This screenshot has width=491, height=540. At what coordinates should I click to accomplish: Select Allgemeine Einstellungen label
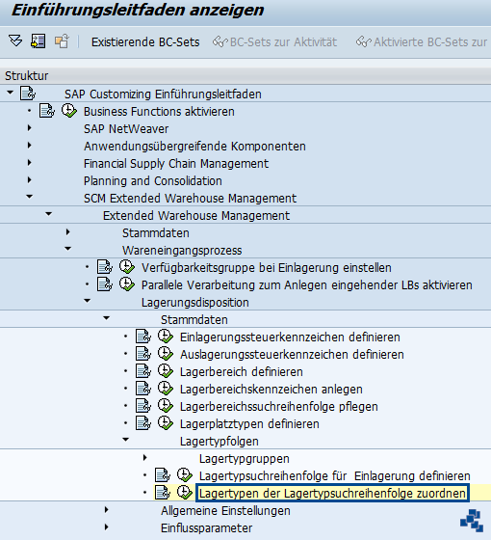click(225, 511)
